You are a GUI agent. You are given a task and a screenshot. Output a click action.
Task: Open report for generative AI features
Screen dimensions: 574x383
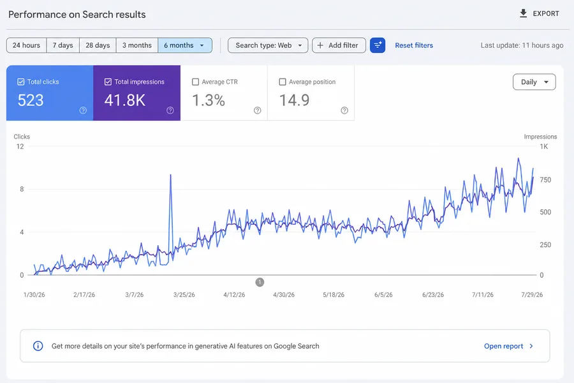point(508,346)
